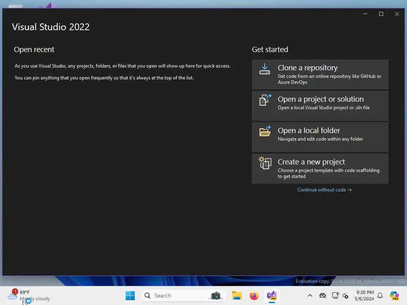This screenshot has width=407, height=305.
Task: Open File Explorer from the taskbar
Action: click(237, 295)
